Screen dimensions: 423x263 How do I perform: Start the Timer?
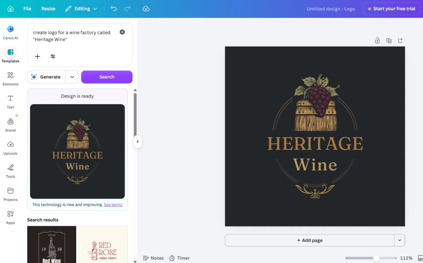click(180, 258)
